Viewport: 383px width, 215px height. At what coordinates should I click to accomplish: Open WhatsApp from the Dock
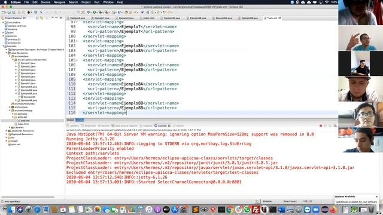coord(247,210)
